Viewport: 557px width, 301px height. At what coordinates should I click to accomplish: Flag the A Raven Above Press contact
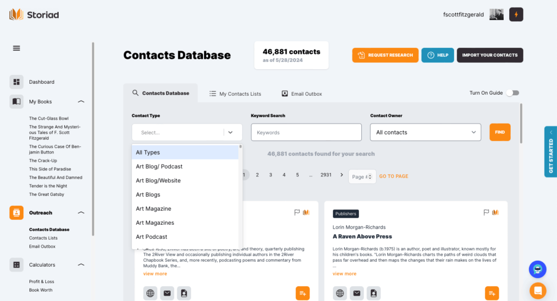tap(486, 212)
